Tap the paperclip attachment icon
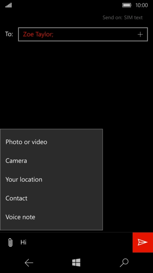Viewport: 153px width, 273px height. click(10, 242)
